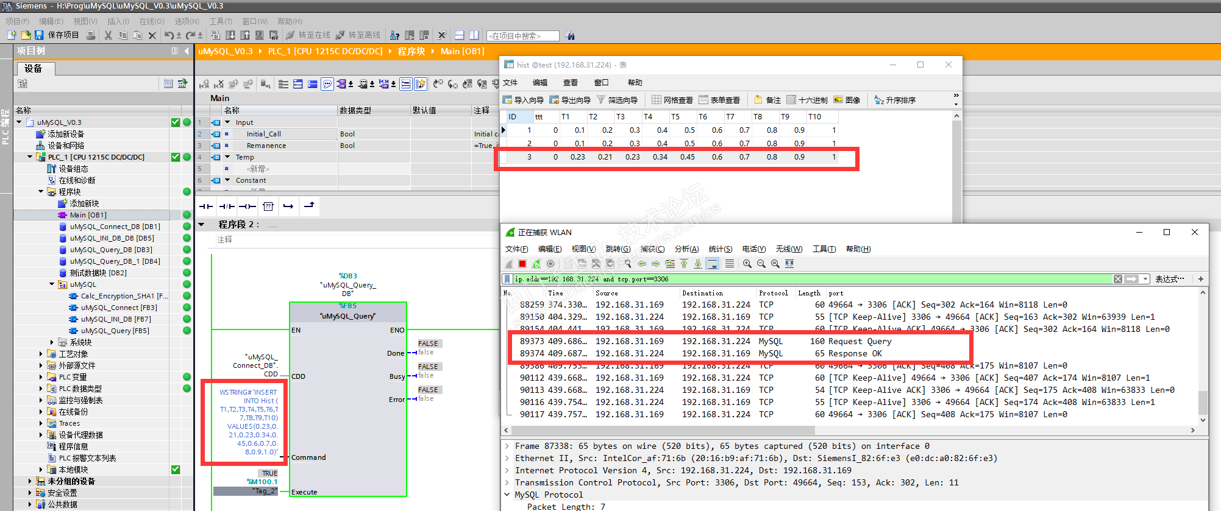Insert a normally closed contact instruction
Image resolution: width=1221 pixels, height=511 pixels.
tap(227, 206)
